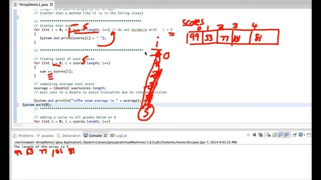This screenshot has height=180, width=321.
Task: Toggle the console Scroll Lock icon
Action: pos(274,135)
